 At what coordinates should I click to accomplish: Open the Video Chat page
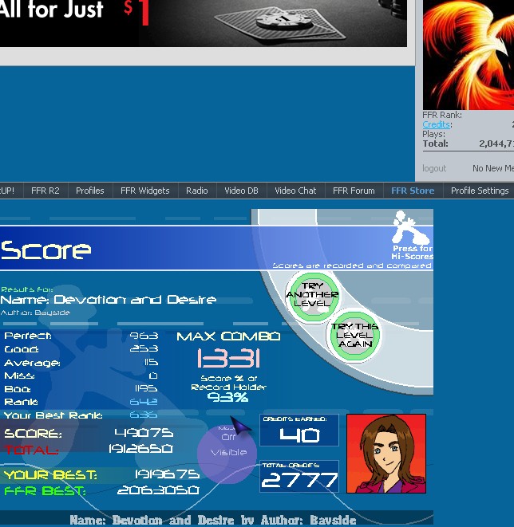point(295,191)
